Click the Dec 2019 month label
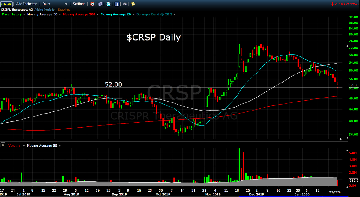The height and width of the screenshot is (197, 360). point(256,194)
